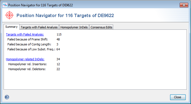
Task: Open the Targets with Failed Analysis tab
Action: [x=39, y=27]
